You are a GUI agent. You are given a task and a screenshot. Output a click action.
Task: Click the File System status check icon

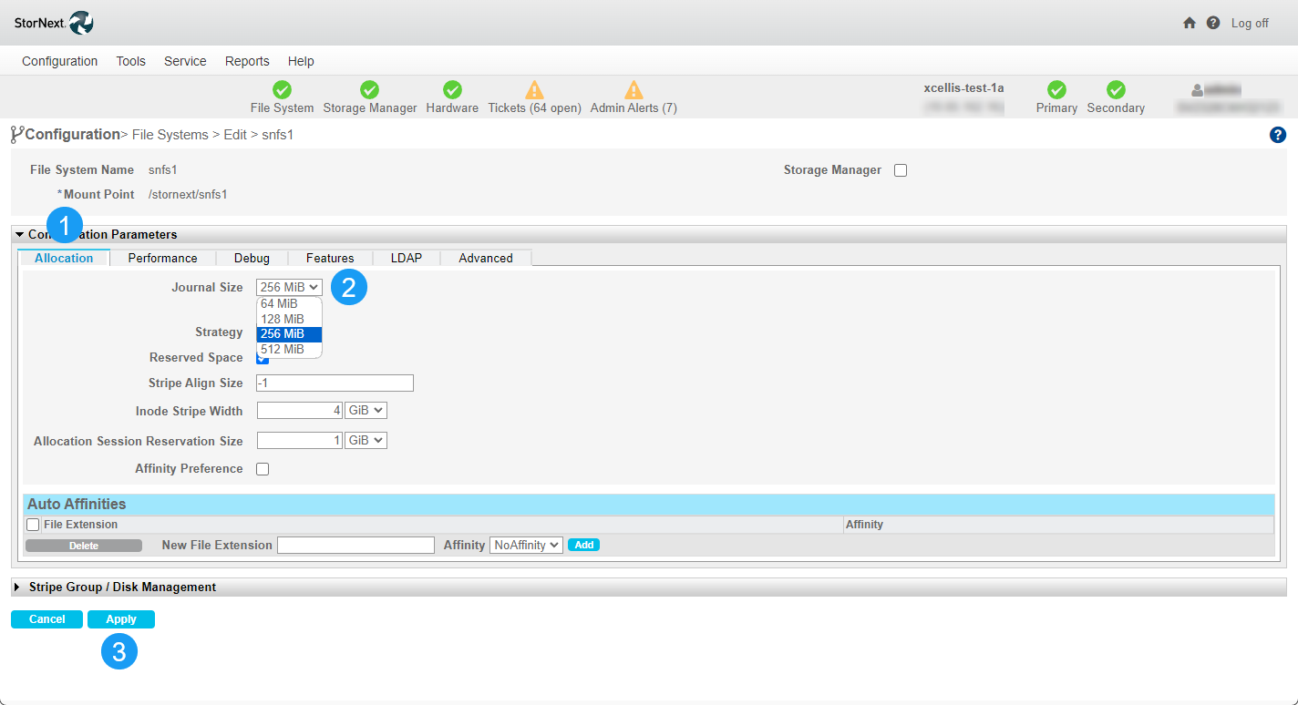click(283, 90)
